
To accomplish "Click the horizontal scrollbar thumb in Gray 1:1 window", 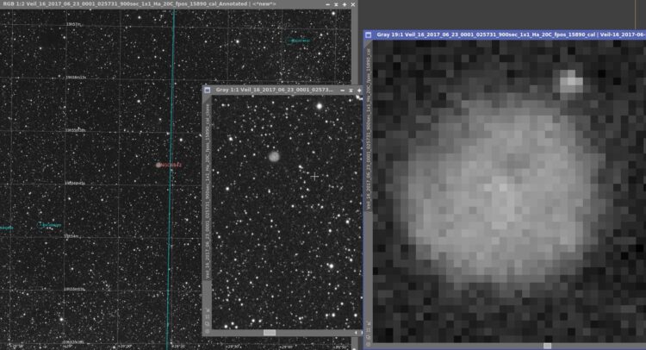I will point(270,332).
